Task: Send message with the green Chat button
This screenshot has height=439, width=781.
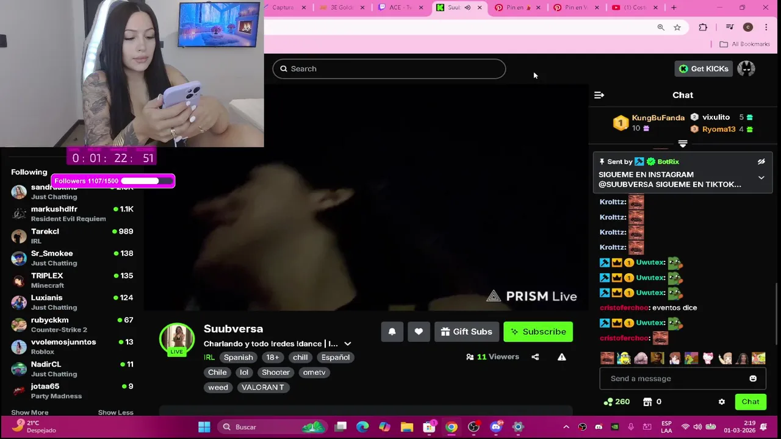Action: click(750, 402)
